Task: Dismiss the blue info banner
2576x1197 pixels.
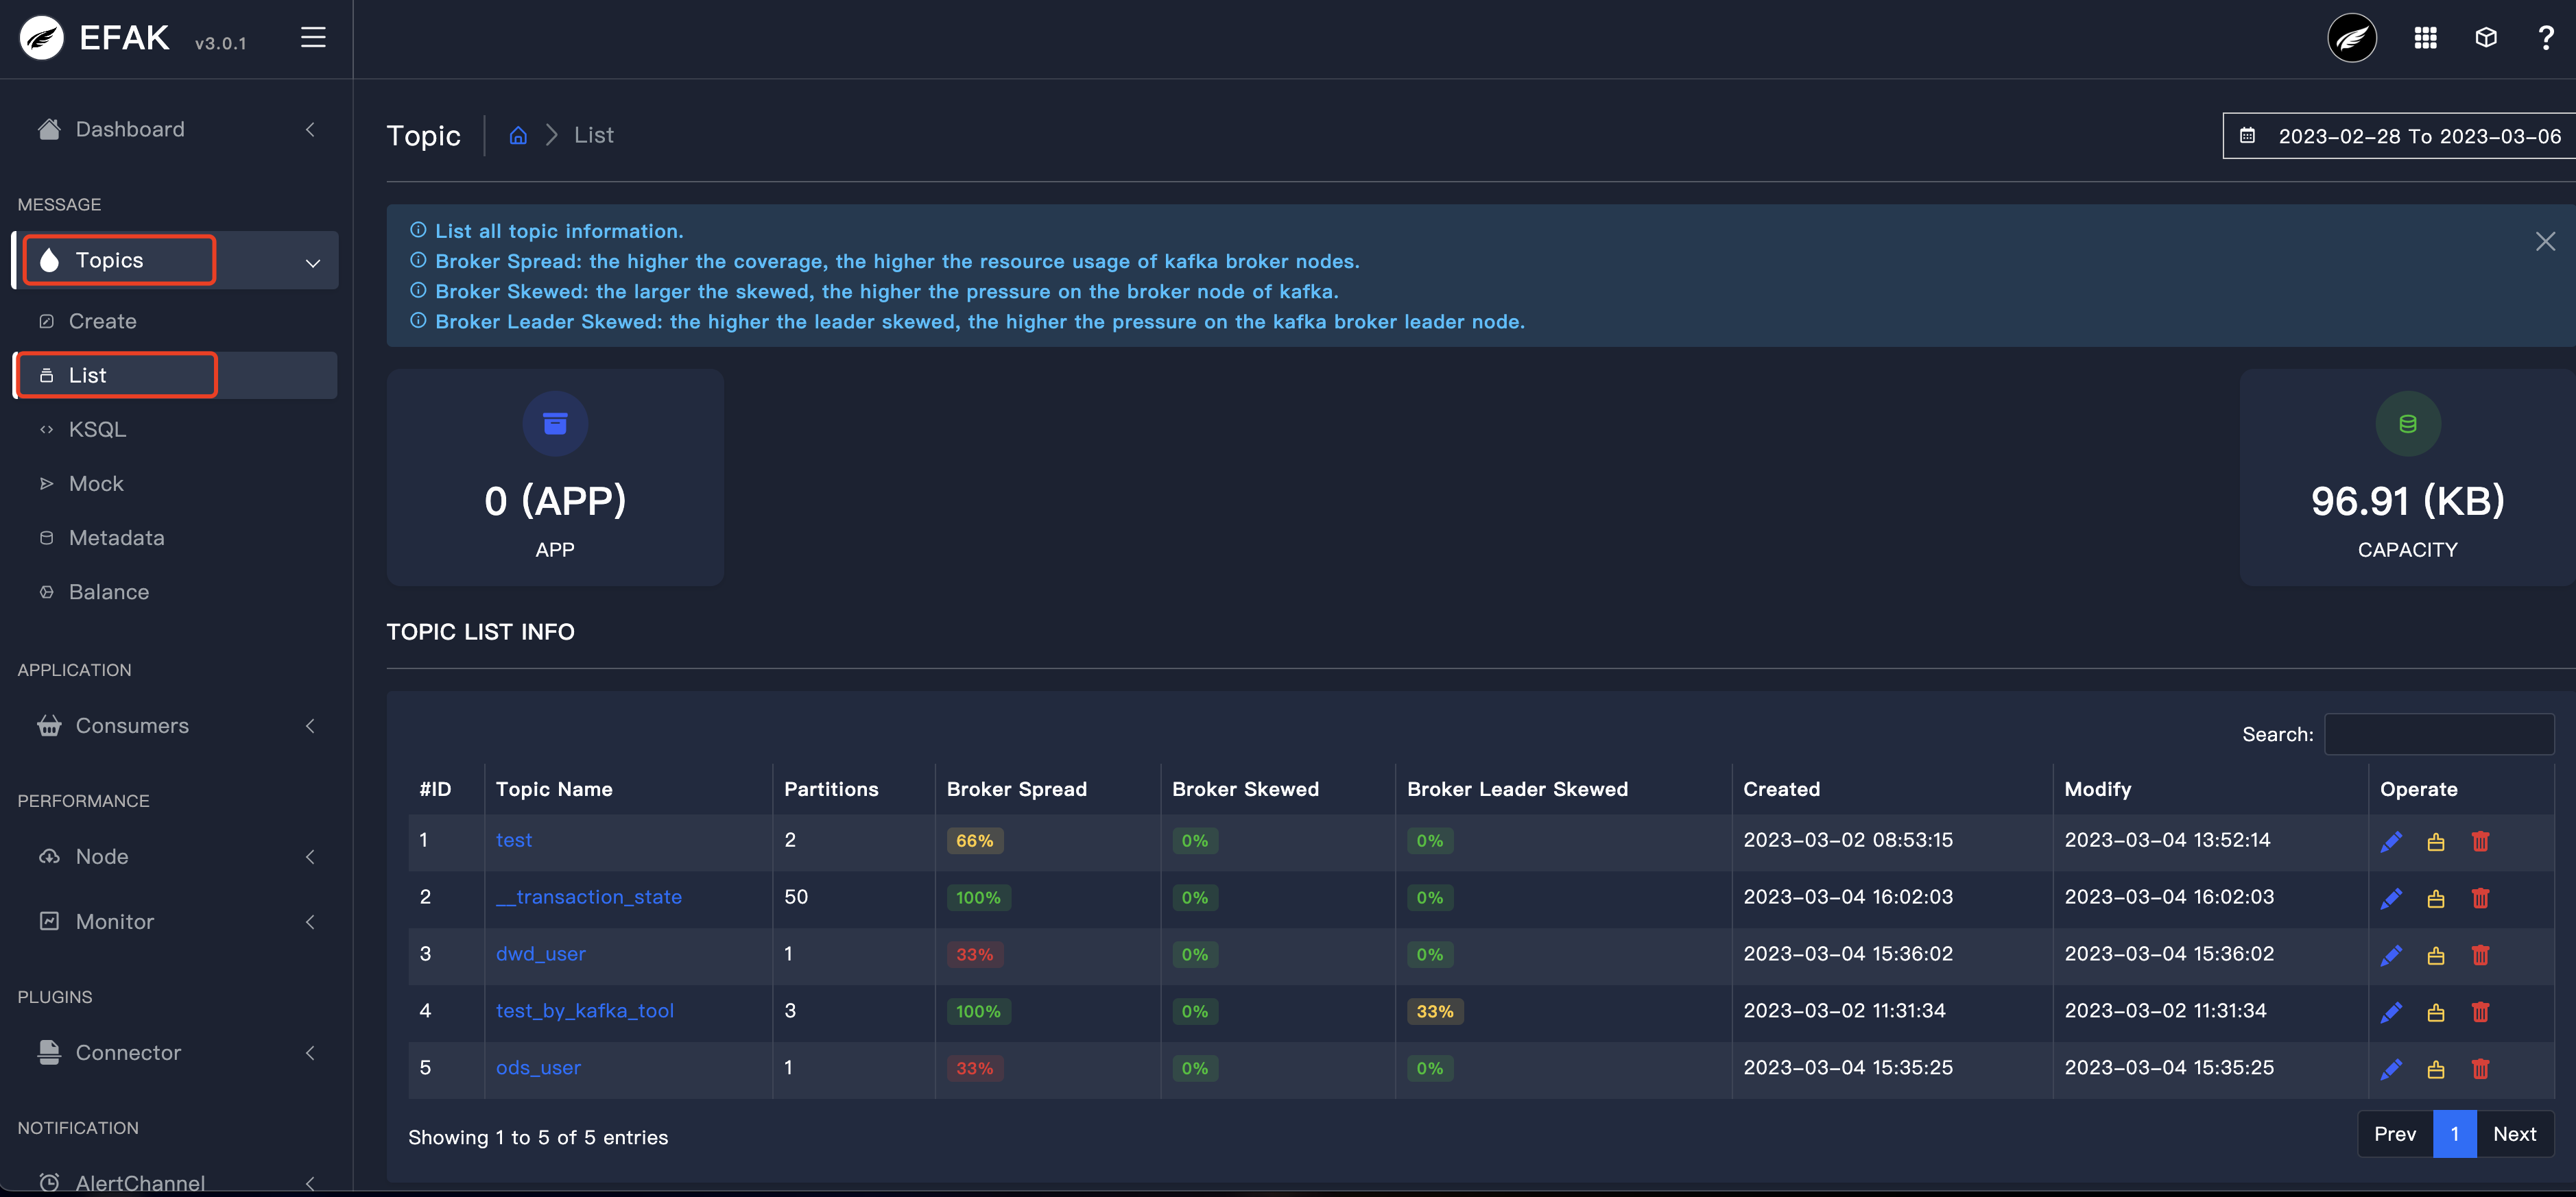Action: [2545, 242]
